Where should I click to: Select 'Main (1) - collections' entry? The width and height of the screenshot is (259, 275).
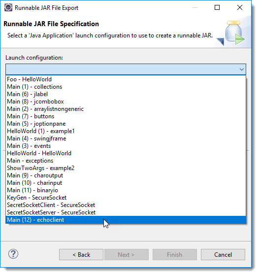(x=126, y=87)
